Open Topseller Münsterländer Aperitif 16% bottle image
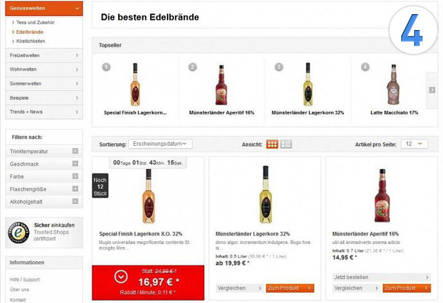The image size is (443, 303). click(221, 85)
